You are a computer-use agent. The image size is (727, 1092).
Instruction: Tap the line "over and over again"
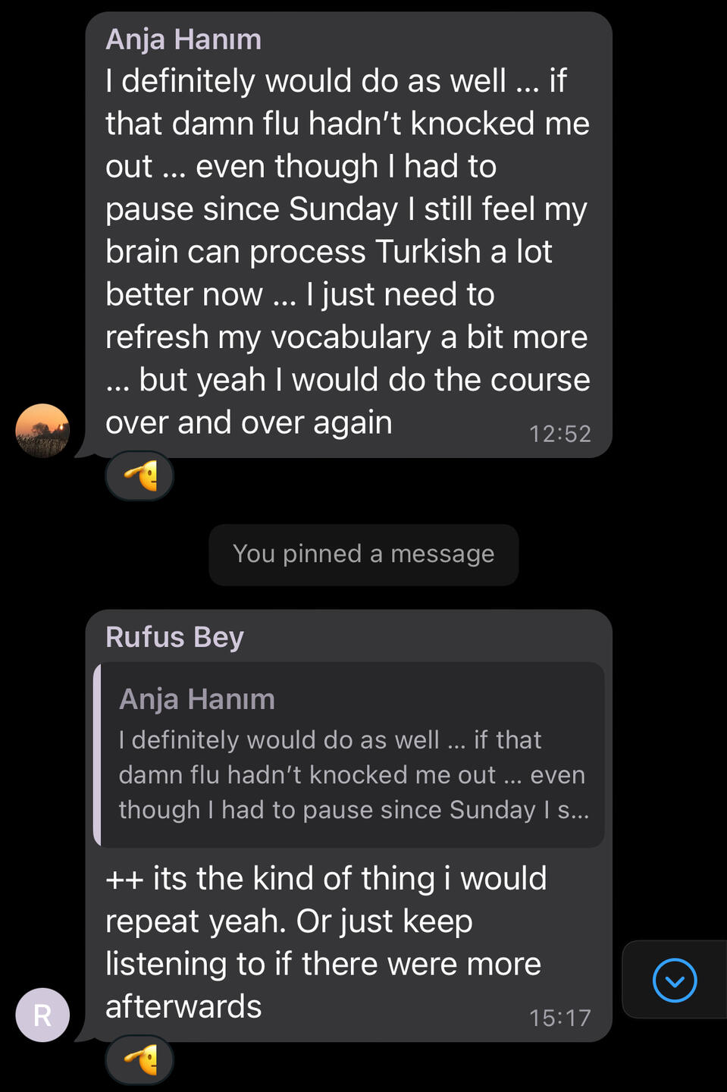click(249, 422)
